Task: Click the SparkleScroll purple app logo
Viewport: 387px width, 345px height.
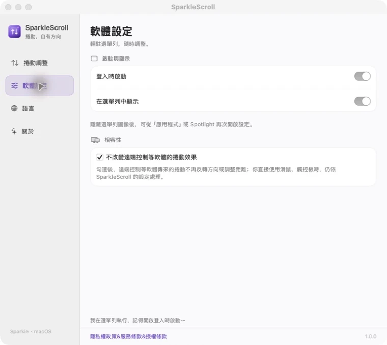Action: (14, 32)
